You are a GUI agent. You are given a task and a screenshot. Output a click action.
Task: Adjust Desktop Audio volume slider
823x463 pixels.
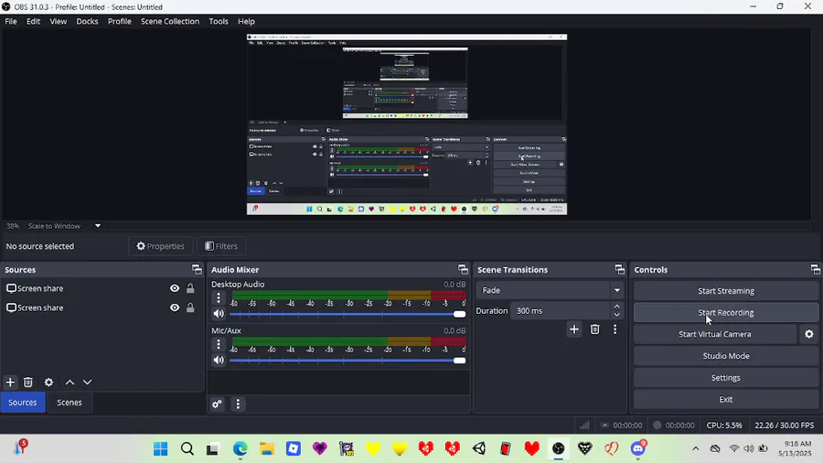click(347, 314)
